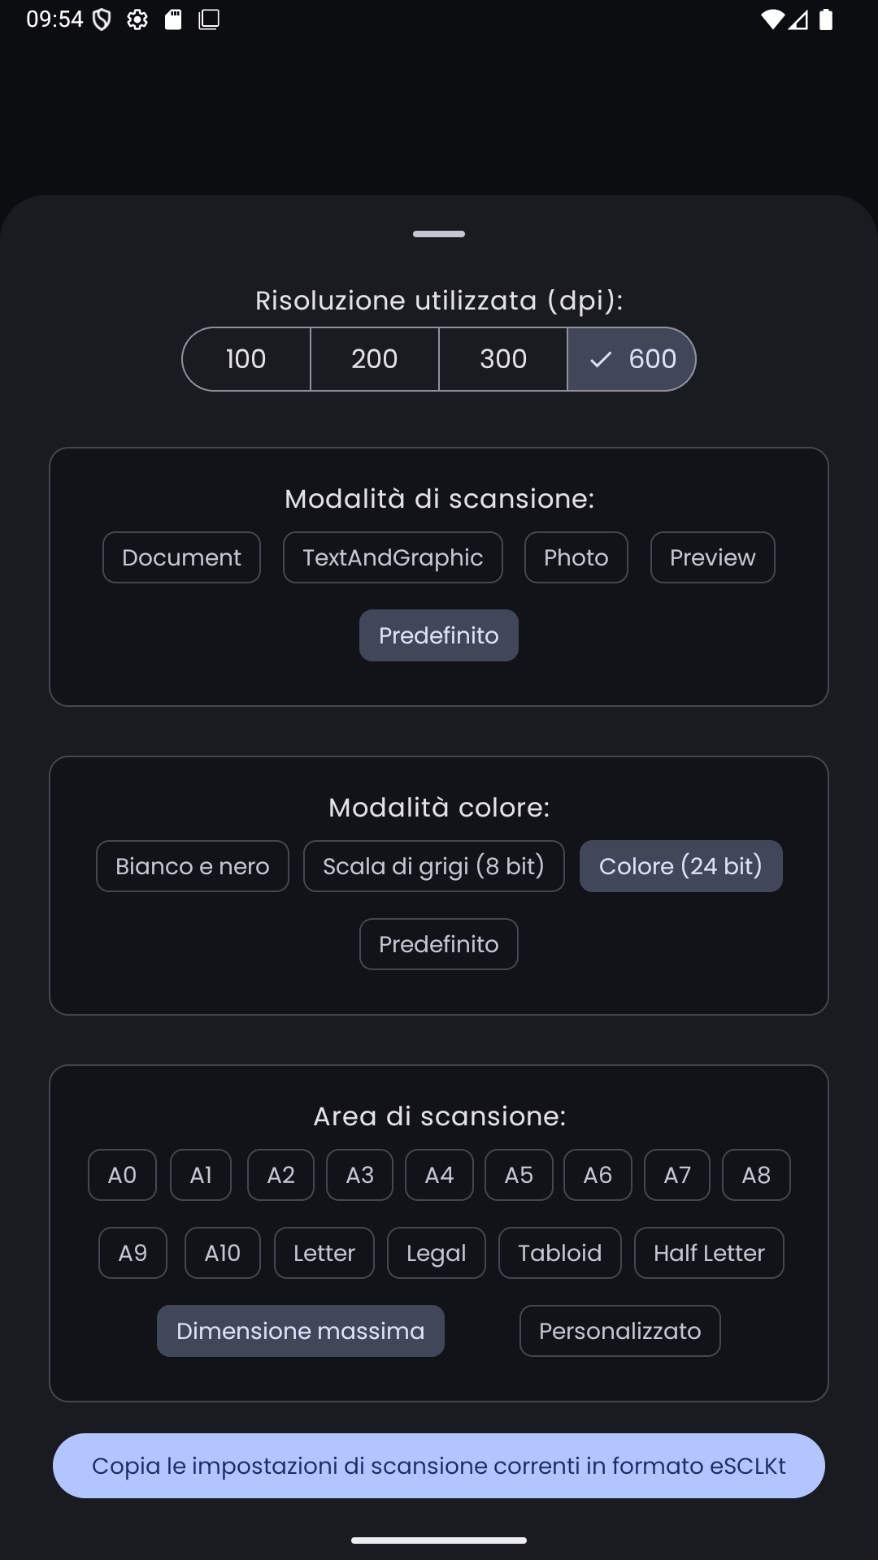The height and width of the screenshot is (1560, 878).
Task: Select Document scan mode
Action: click(181, 557)
